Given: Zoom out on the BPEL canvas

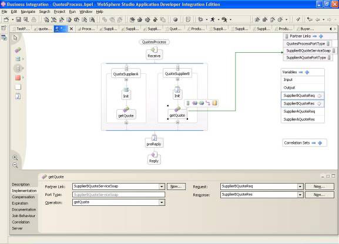Looking at the screenshot, I should pyautogui.click(x=15, y=165).
